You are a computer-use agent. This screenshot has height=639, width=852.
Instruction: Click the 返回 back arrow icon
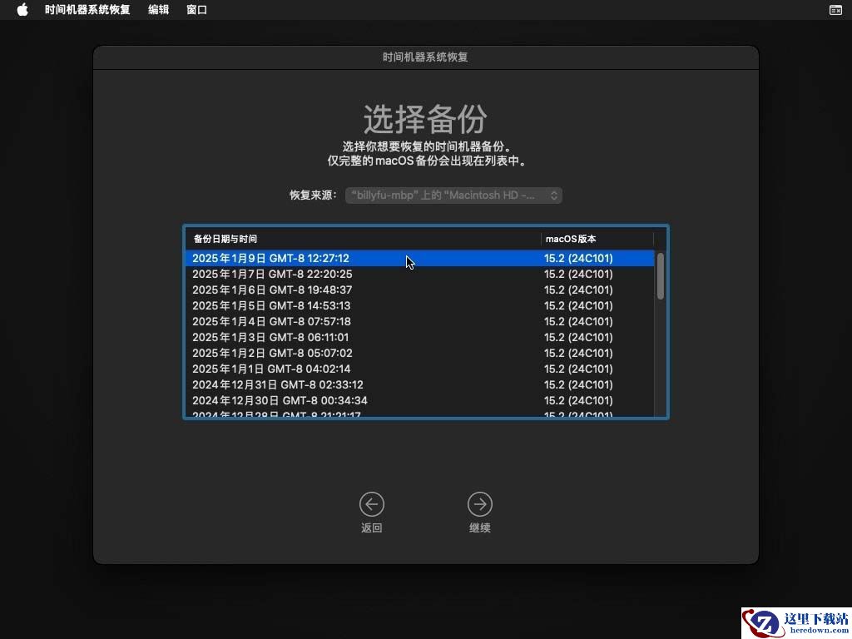pos(372,504)
